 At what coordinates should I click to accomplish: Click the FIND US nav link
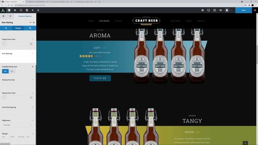pyautogui.click(x=201, y=21)
